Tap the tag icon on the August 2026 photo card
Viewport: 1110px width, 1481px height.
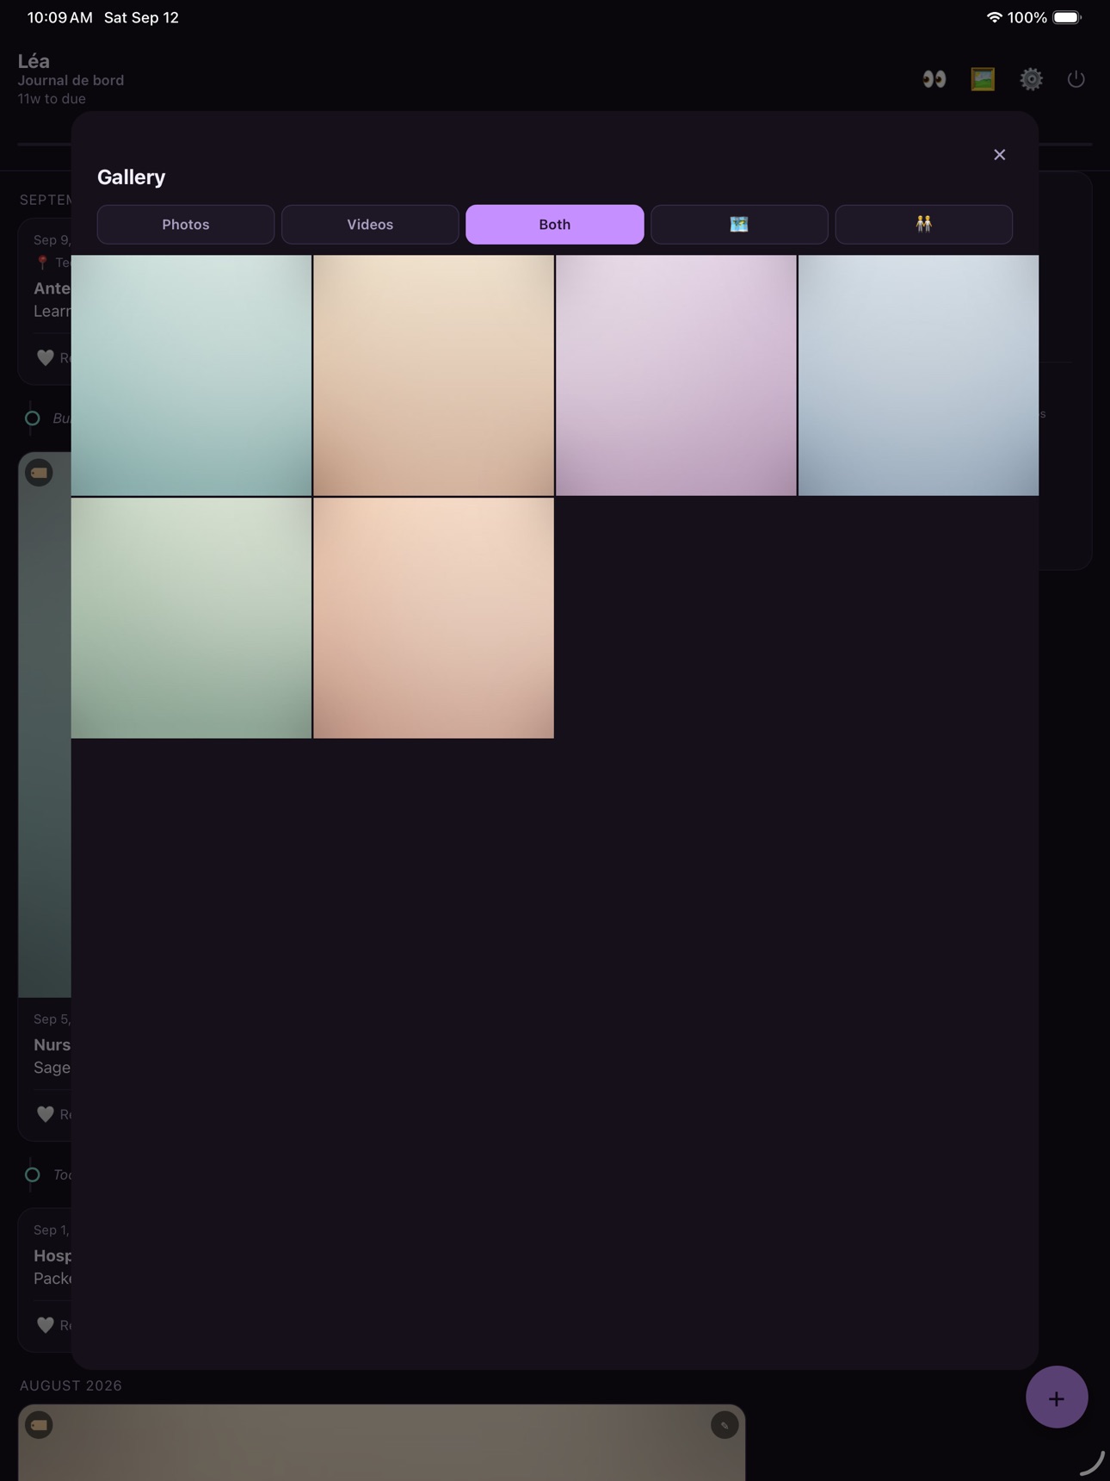pyautogui.click(x=40, y=1425)
